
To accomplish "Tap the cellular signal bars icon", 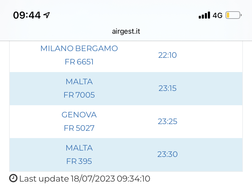I will [x=204, y=15].
